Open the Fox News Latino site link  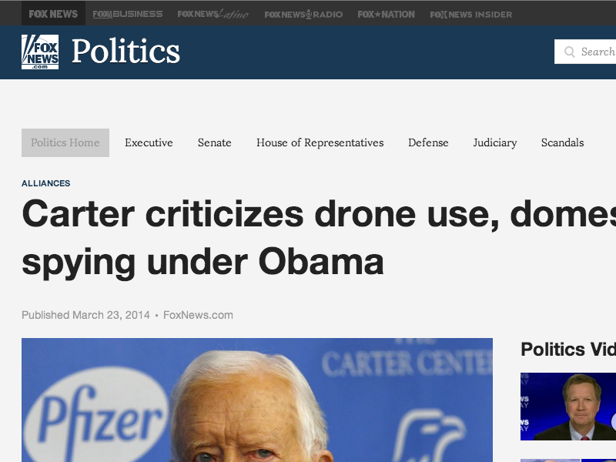(x=213, y=14)
